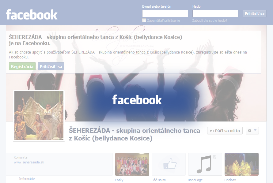This screenshot has height=183, width=273.
Task: Click Prihlásiť sa button in header
Action: coord(254,13)
